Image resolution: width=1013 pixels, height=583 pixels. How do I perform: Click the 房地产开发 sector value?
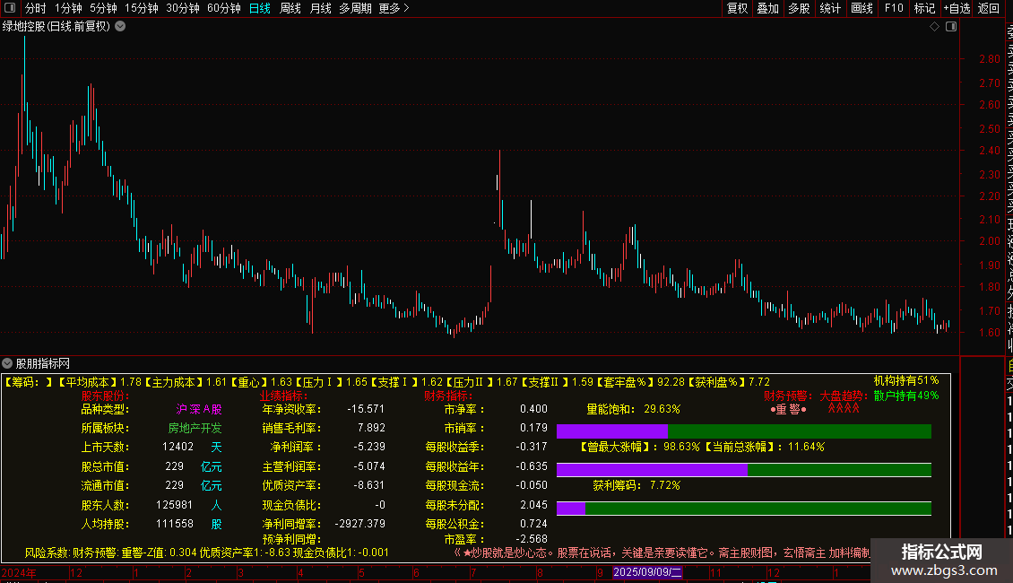point(195,428)
